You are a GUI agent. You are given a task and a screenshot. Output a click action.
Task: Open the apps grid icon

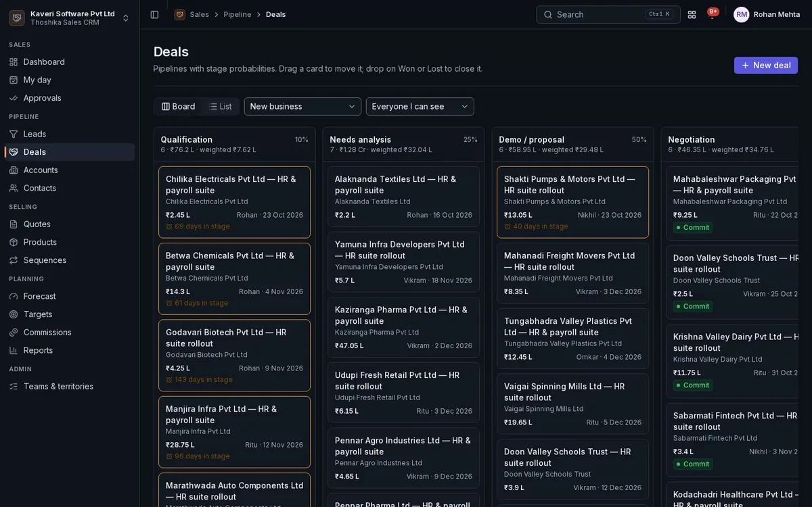[x=692, y=14]
